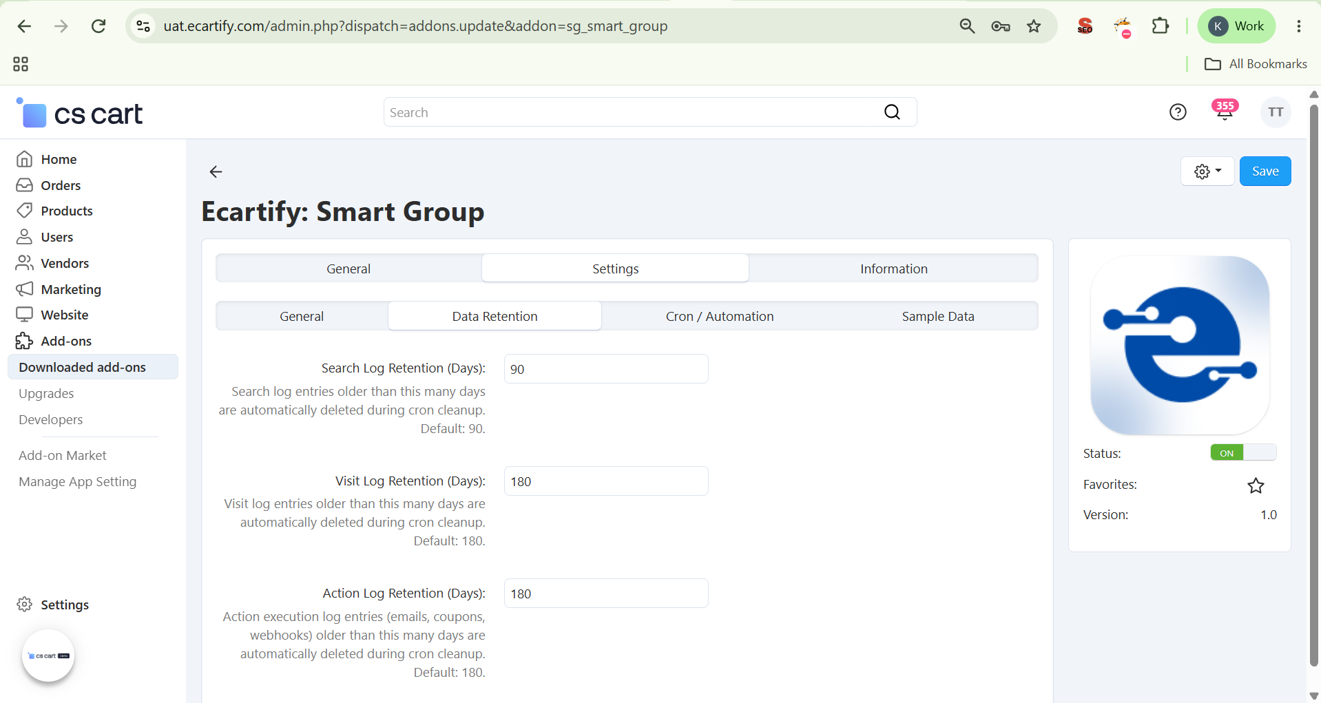Click the extension icon with red badge
Viewport: 1321px width, 703px height.
point(1123,27)
